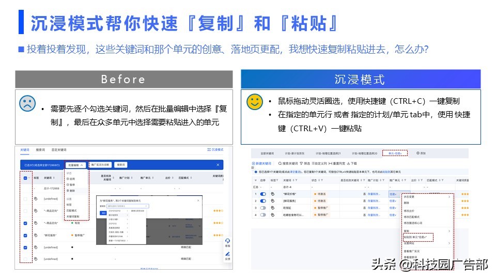Uncheck the checkbox in the 有效 status row
The image size is (496, 279).
click(x=25, y=223)
